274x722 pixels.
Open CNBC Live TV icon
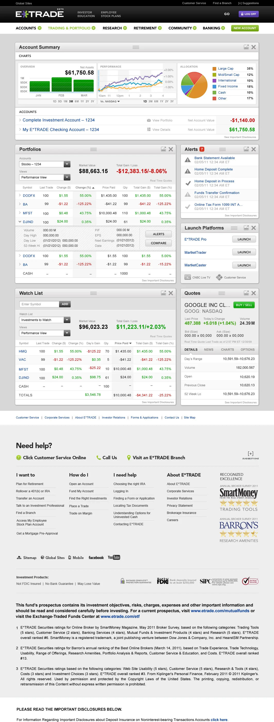pos(188,277)
